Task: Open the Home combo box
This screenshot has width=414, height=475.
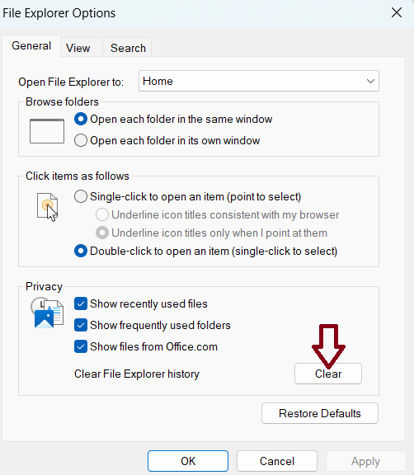Action: pyautogui.click(x=259, y=81)
